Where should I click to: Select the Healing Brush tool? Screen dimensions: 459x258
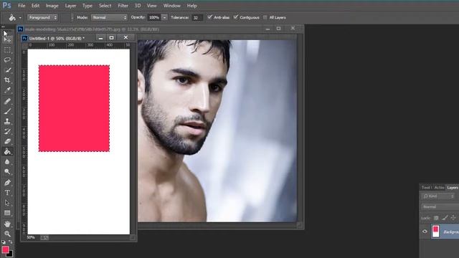(7, 101)
